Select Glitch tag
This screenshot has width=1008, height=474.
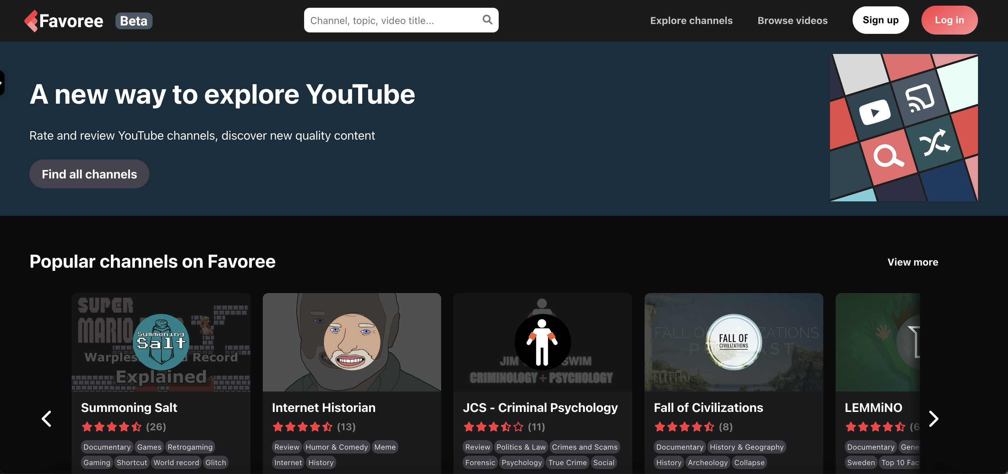pyautogui.click(x=215, y=462)
